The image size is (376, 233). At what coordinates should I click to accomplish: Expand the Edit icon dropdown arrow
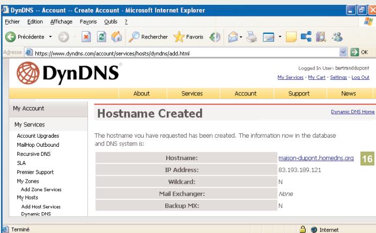pos(280,36)
